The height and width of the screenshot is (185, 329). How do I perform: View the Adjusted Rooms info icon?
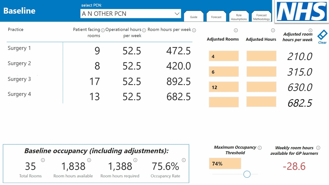[x=236, y=30]
